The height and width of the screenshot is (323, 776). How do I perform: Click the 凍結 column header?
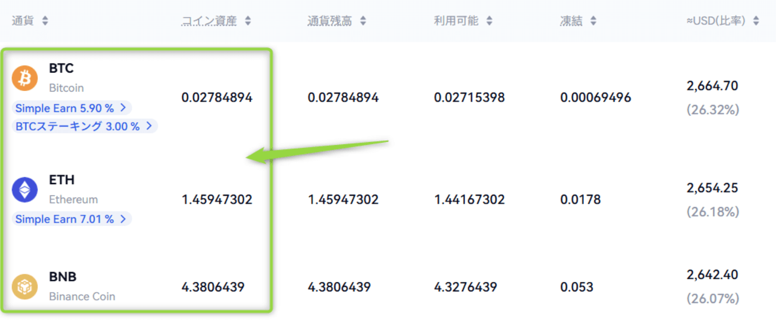tap(571, 21)
